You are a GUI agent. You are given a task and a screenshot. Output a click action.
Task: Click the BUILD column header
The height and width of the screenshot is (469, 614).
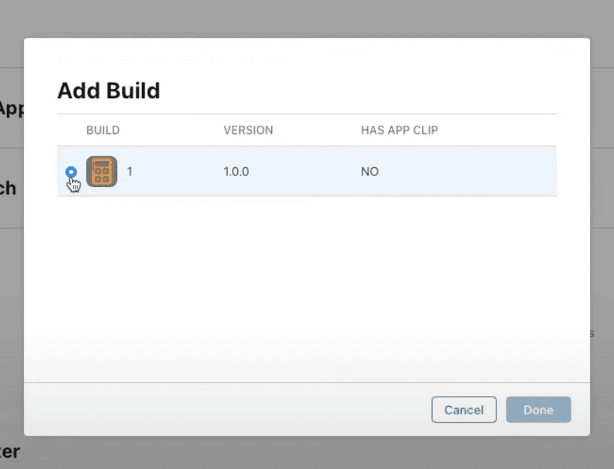103,130
